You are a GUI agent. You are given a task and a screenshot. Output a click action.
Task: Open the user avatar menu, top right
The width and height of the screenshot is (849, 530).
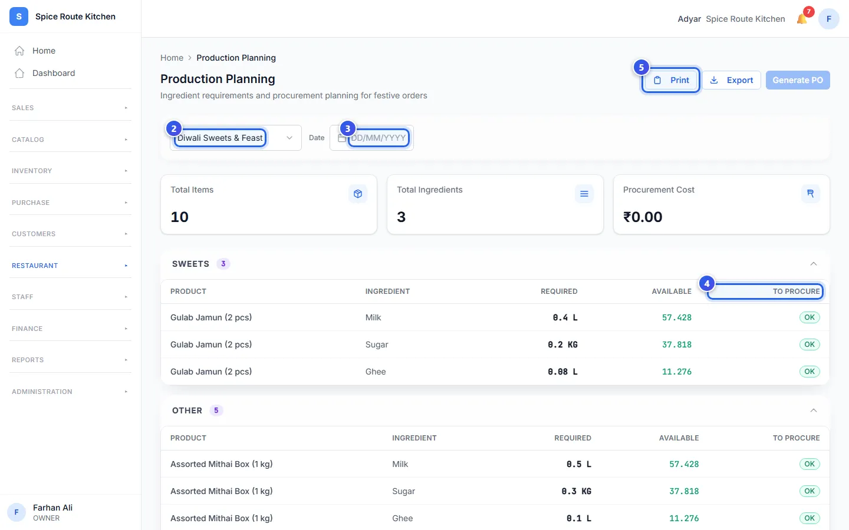pos(829,19)
